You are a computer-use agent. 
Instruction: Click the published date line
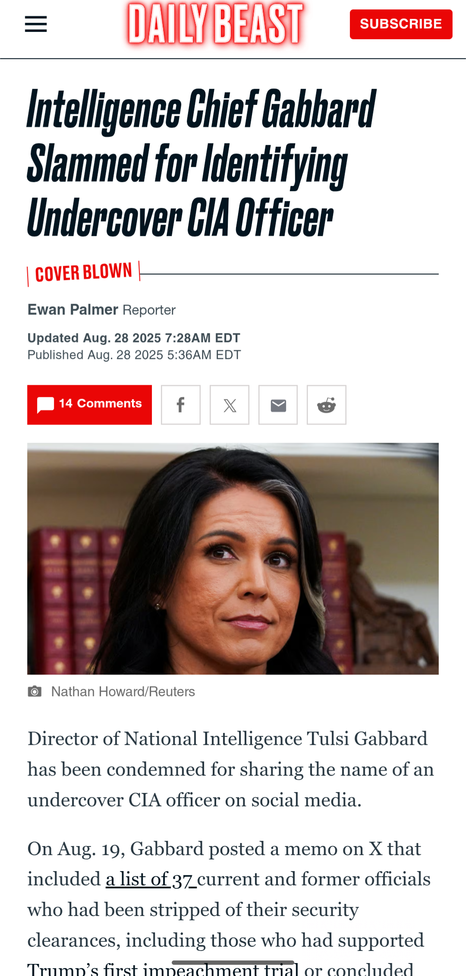click(x=134, y=355)
